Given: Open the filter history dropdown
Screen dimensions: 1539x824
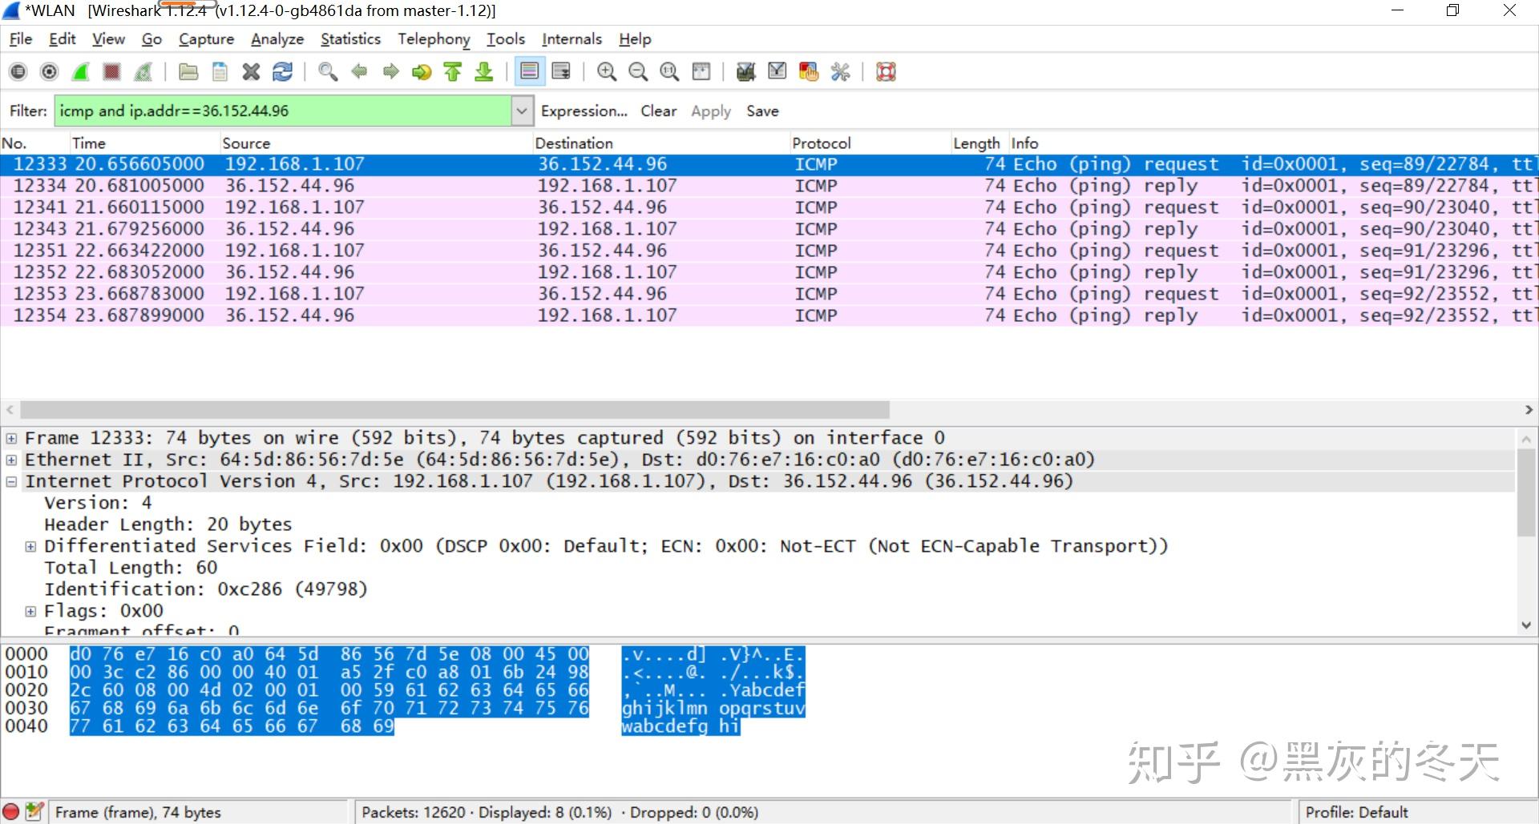Looking at the screenshot, I should click(x=522, y=111).
